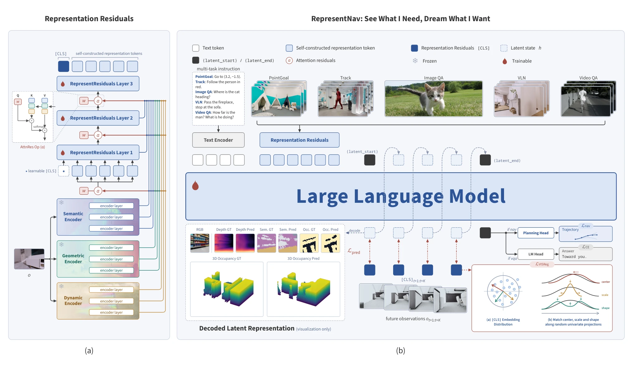Click the Text token legend square

click(x=196, y=48)
